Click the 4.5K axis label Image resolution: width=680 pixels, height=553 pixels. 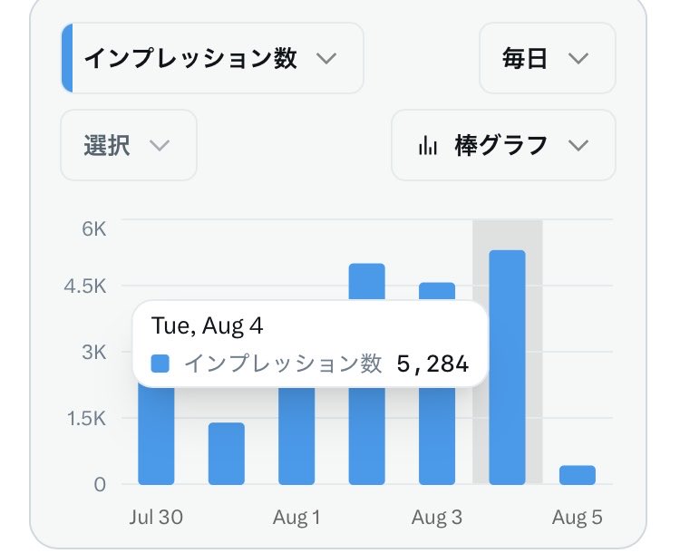point(85,286)
